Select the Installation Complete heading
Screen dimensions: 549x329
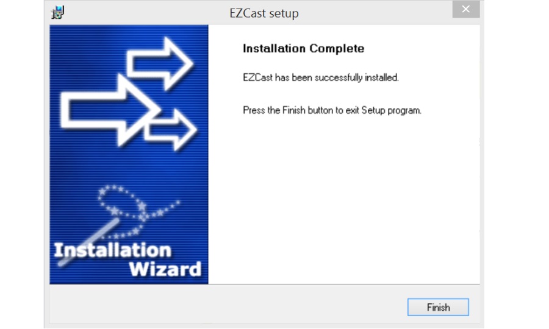click(x=304, y=48)
